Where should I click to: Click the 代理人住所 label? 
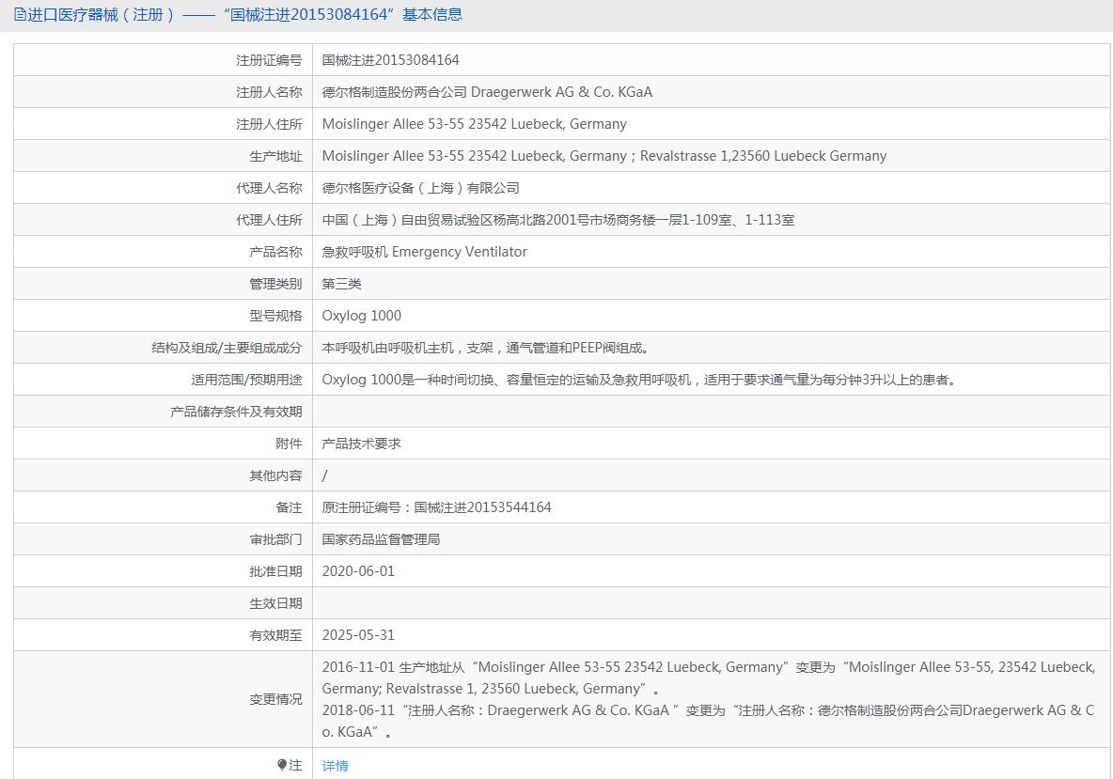(269, 220)
